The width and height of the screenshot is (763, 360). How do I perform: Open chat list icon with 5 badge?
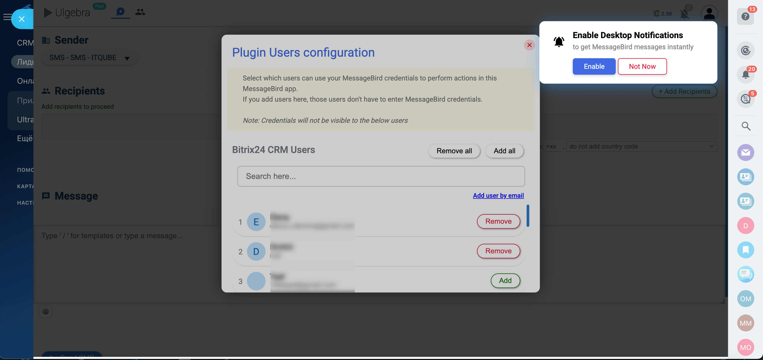click(745, 99)
